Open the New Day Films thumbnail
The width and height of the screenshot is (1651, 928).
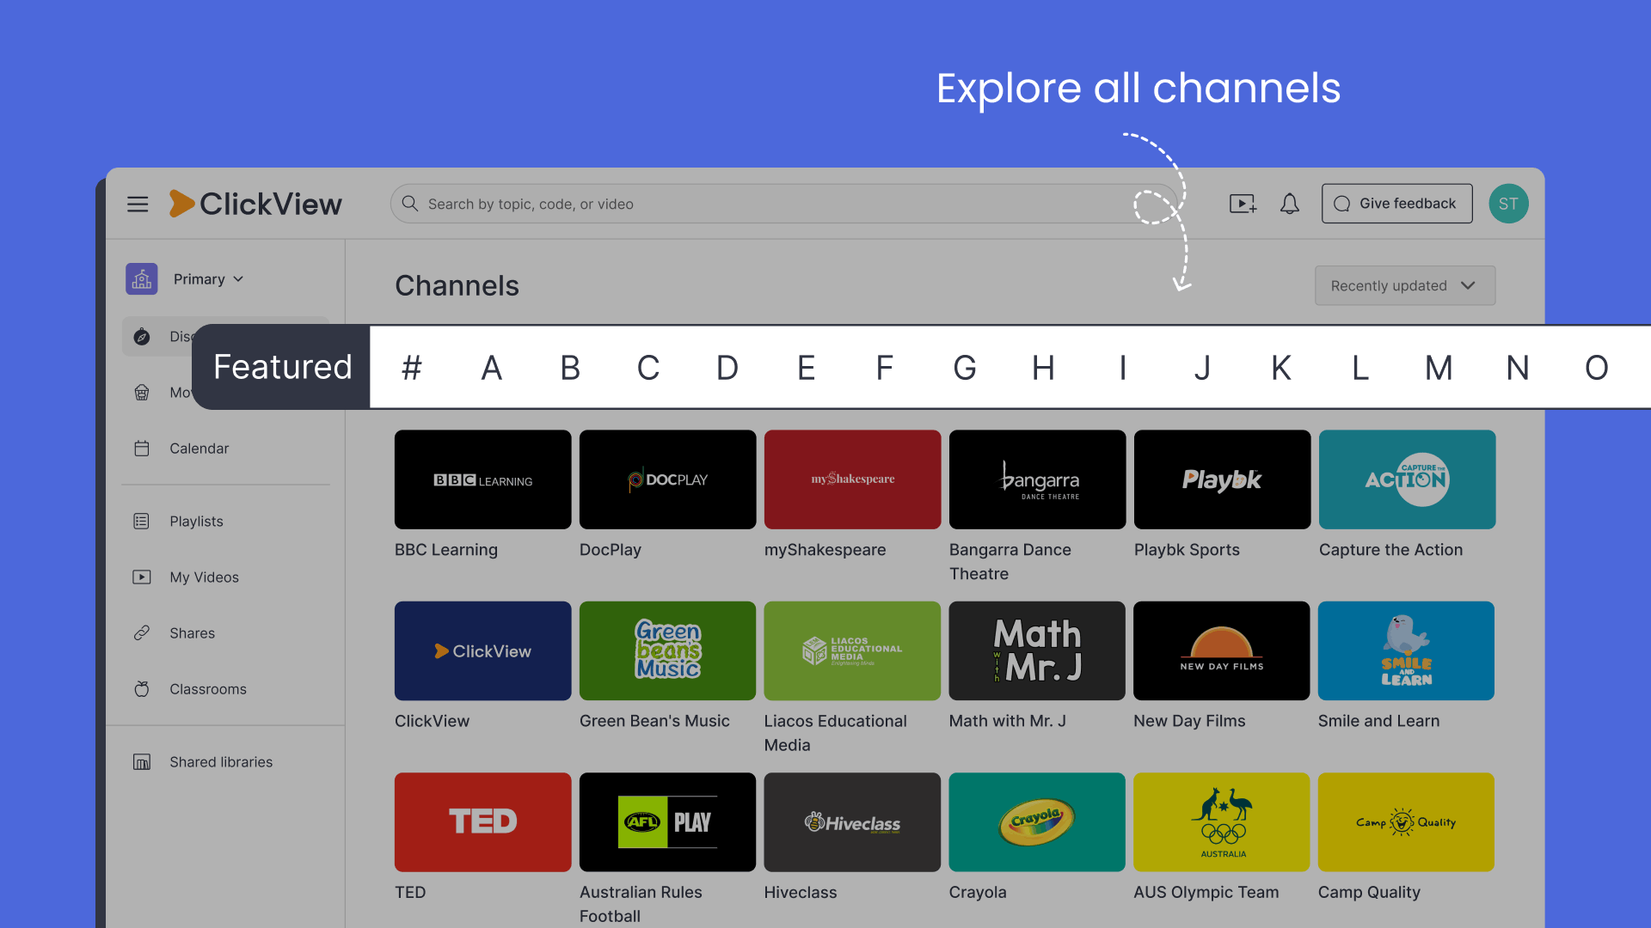[x=1221, y=650]
